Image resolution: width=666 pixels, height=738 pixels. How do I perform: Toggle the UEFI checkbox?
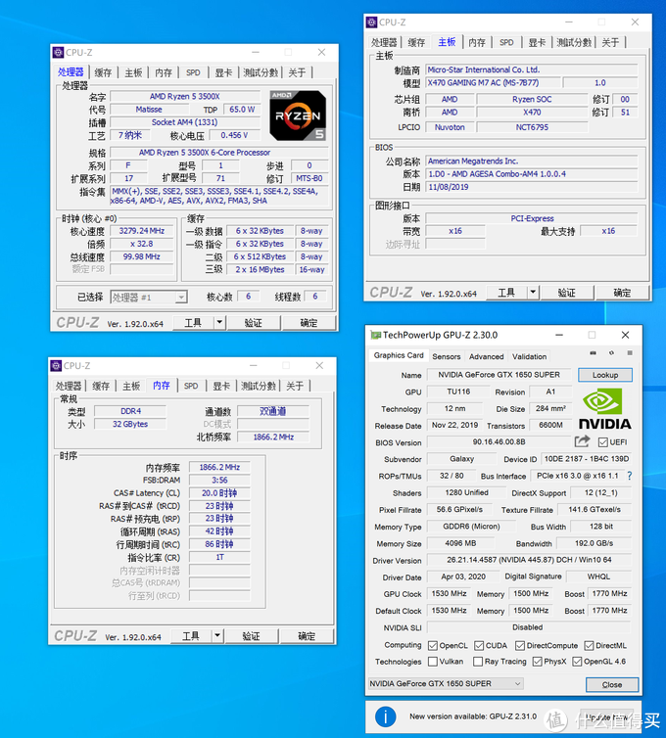pyautogui.click(x=603, y=442)
